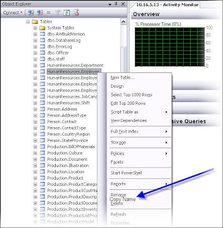223x228 pixels.
Task: Click the green Refresh toolbar icon
Action: [x=67, y=13]
